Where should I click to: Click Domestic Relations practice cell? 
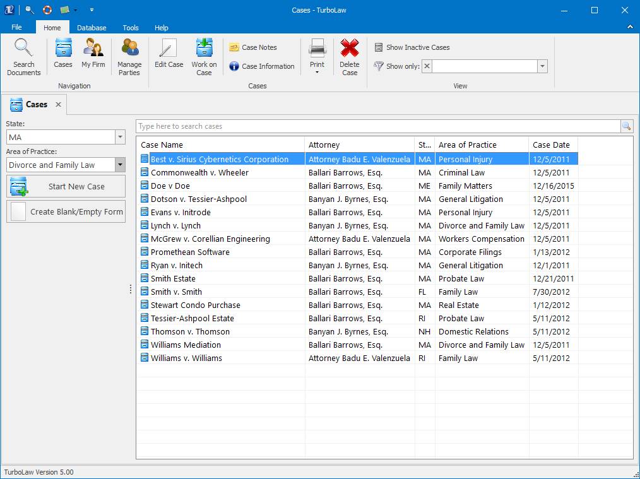[x=481, y=332]
